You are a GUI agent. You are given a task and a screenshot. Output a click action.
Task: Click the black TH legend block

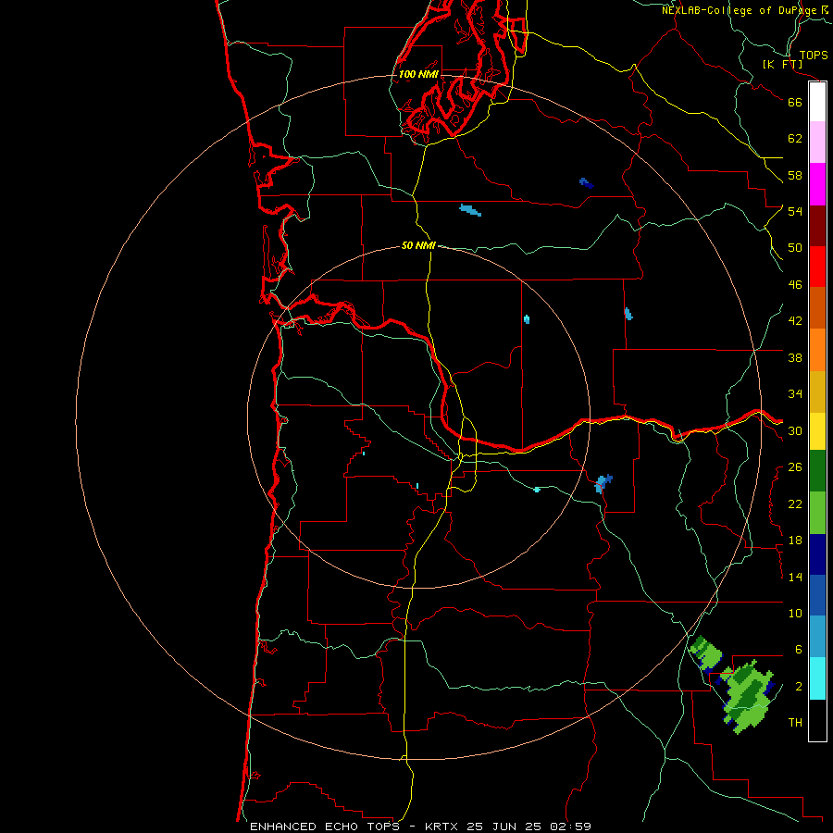click(x=817, y=720)
